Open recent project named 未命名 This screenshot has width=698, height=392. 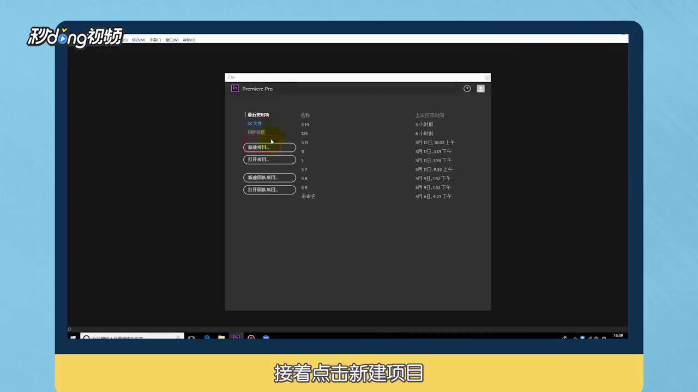[x=308, y=197]
